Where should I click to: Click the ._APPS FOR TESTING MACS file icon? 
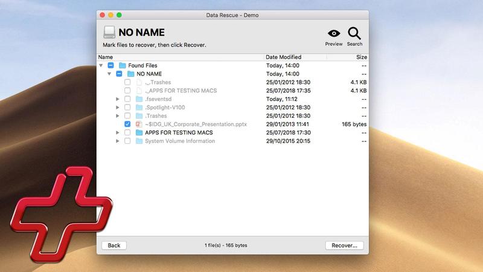coord(139,90)
